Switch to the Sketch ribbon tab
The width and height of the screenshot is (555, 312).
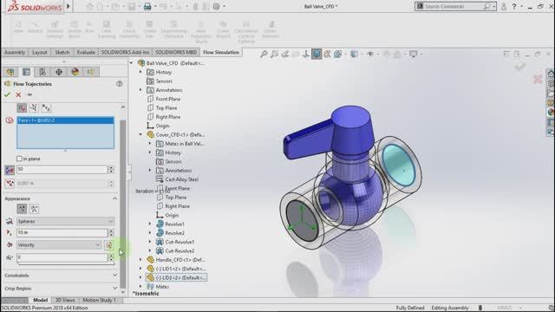(62, 52)
